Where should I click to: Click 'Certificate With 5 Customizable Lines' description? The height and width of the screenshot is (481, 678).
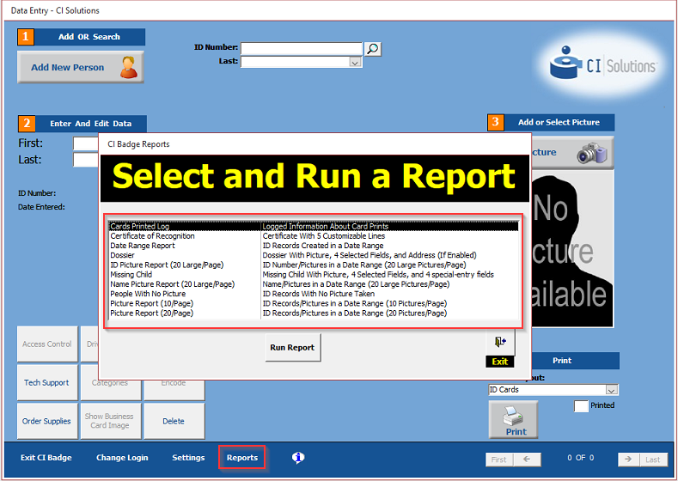pos(323,236)
